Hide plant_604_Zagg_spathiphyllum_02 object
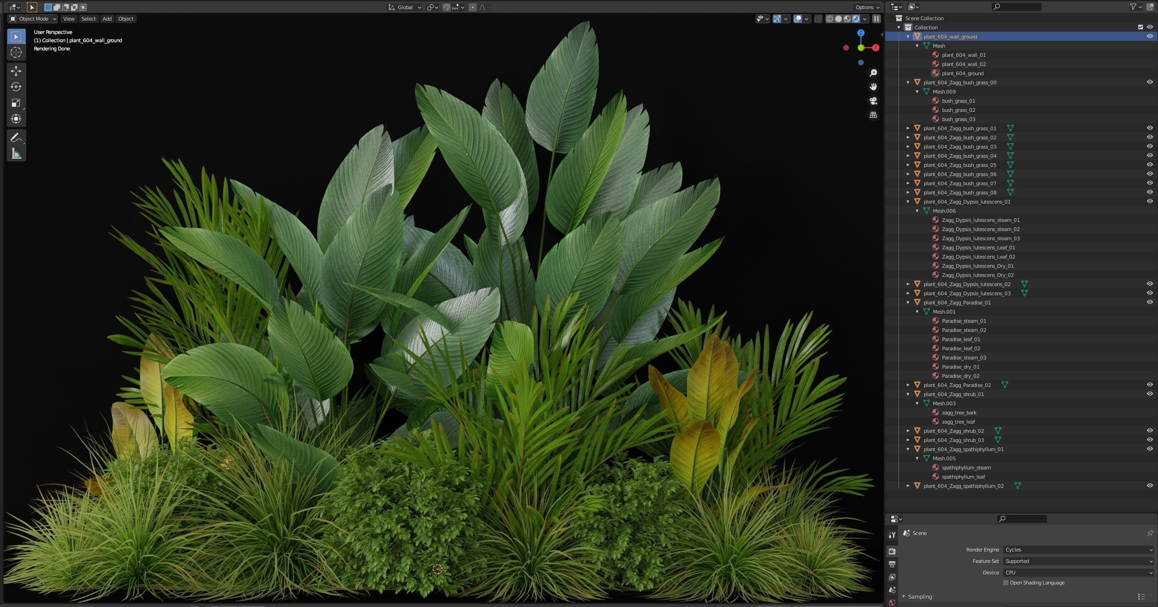This screenshot has width=1158, height=607. (x=1150, y=486)
